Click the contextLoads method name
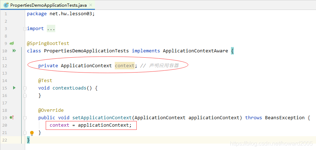Screen dimensions: 316x150 [69, 88]
